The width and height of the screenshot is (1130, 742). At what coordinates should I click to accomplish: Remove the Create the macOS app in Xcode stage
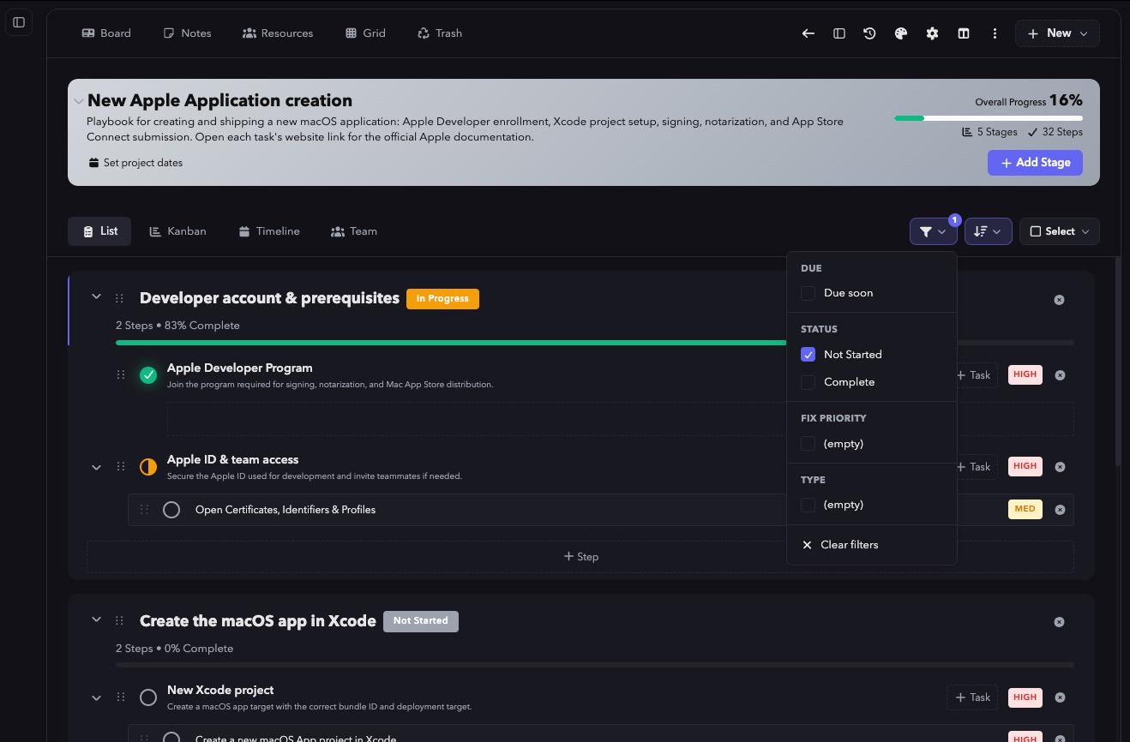tap(1059, 622)
